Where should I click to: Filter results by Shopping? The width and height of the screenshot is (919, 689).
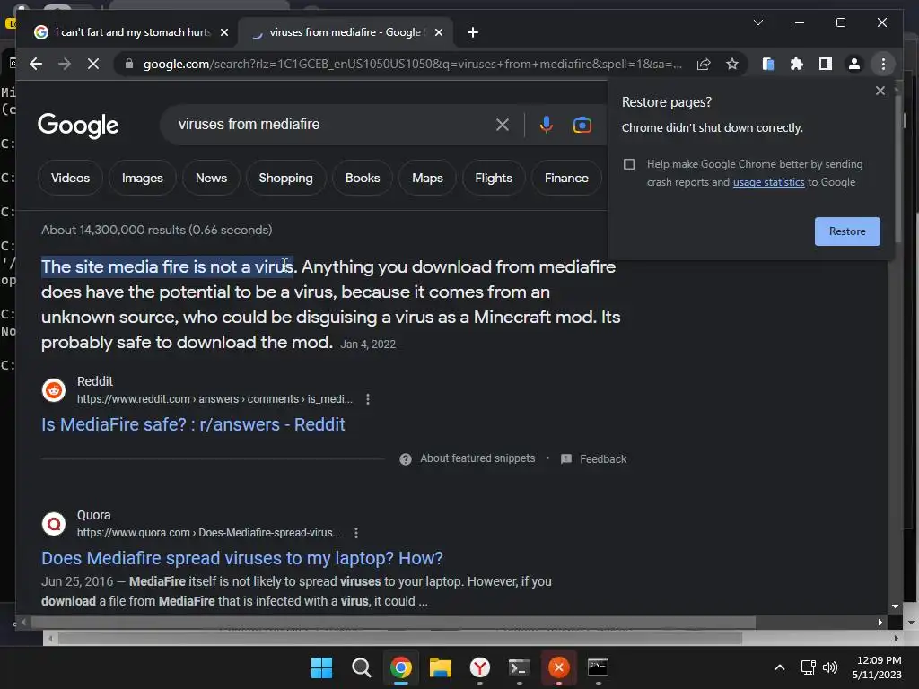286,178
